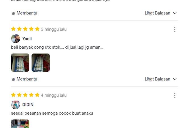Click the 3 minggu lalu timestamp
The height and width of the screenshot is (128, 191).
tap(54, 29)
